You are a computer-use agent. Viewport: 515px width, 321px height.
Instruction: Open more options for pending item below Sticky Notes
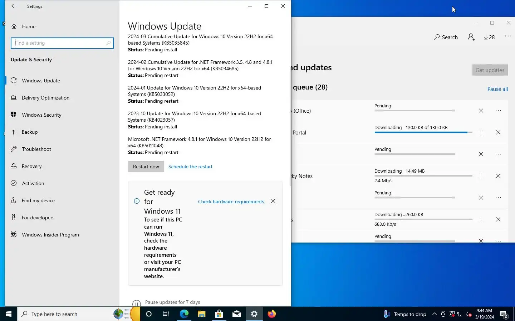tap(498, 198)
